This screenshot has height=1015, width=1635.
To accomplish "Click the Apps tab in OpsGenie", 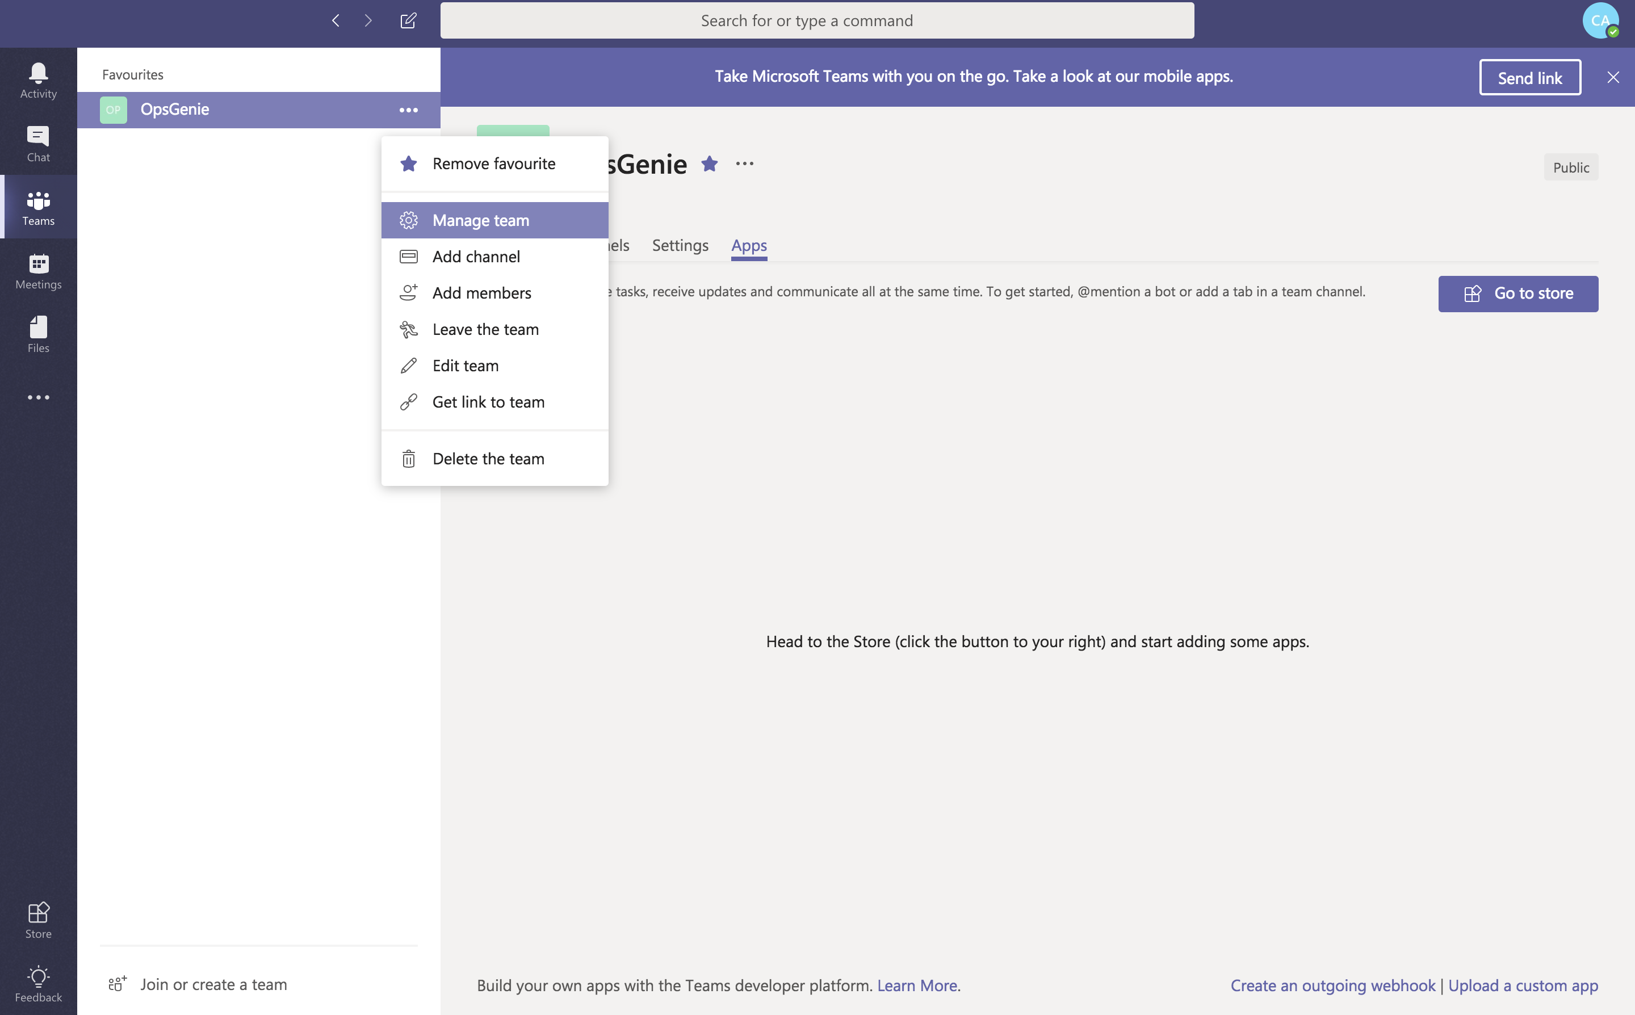I will coord(750,245).
